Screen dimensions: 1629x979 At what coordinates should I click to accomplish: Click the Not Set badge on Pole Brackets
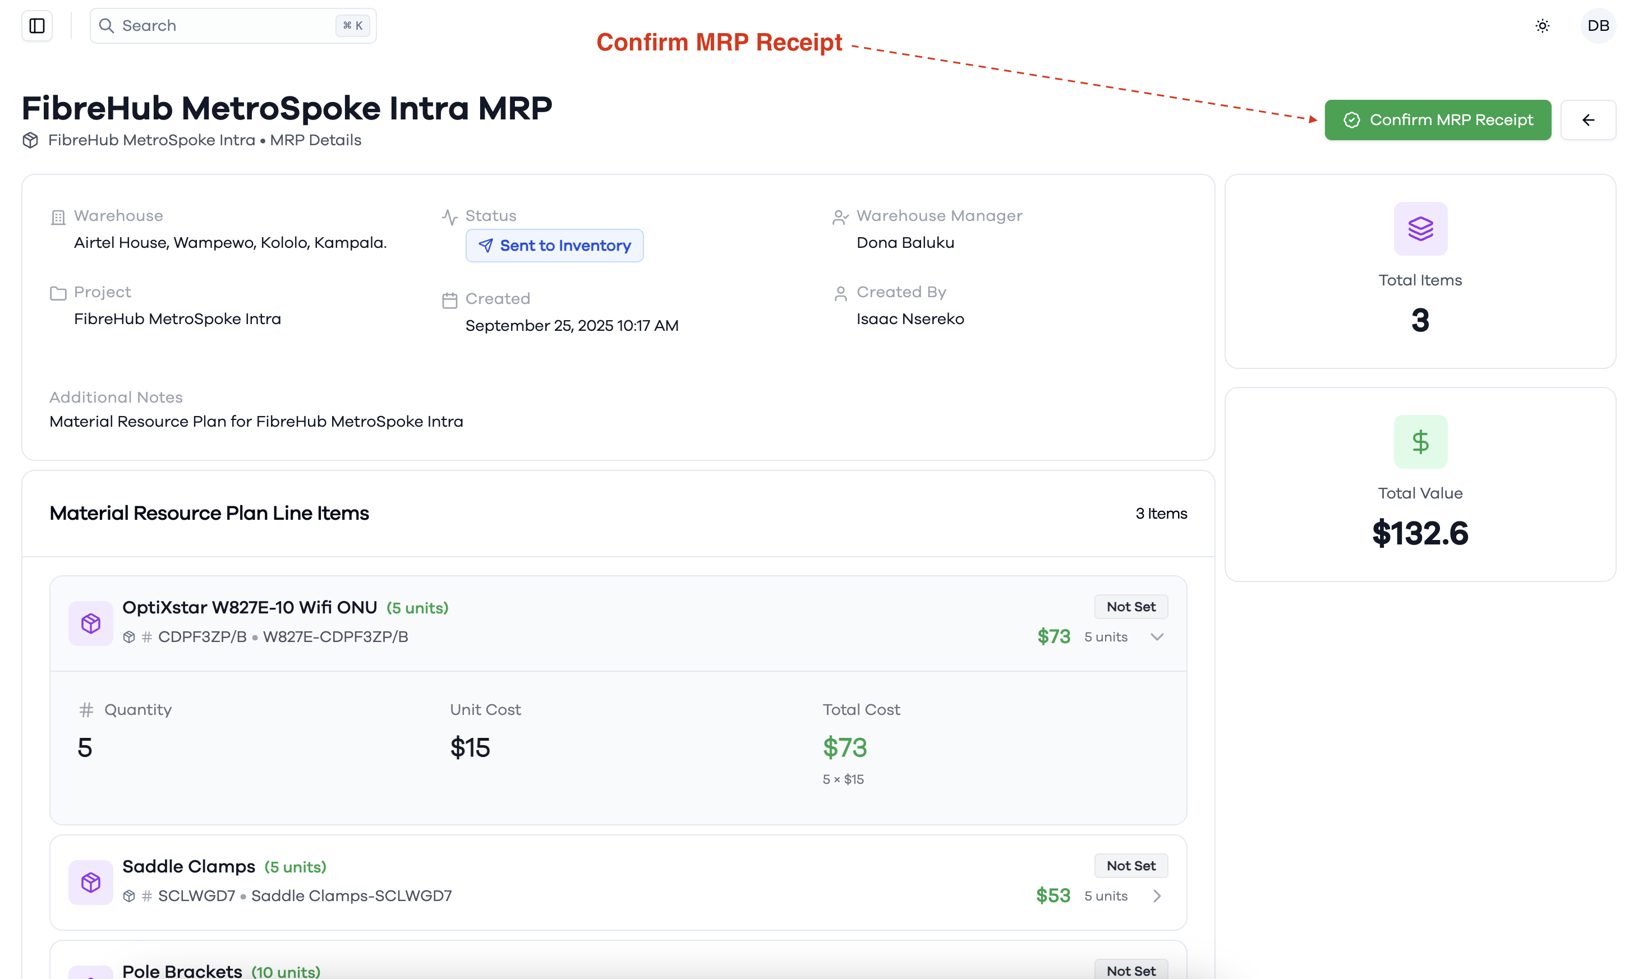coord(1131,970)
